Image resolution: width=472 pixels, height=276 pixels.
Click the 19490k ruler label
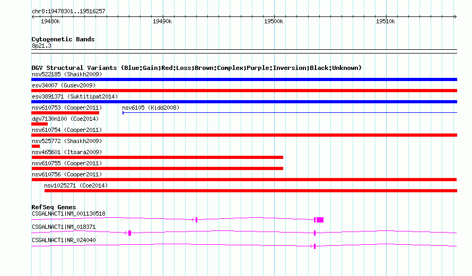162,21
